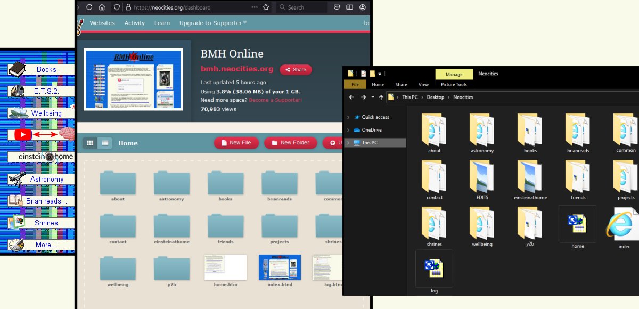Click the red Share button

point(296,70)
